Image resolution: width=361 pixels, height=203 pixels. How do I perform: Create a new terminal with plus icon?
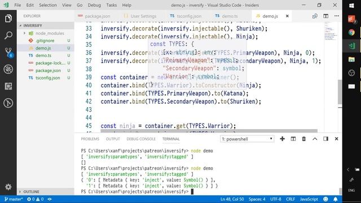point(282,139)
